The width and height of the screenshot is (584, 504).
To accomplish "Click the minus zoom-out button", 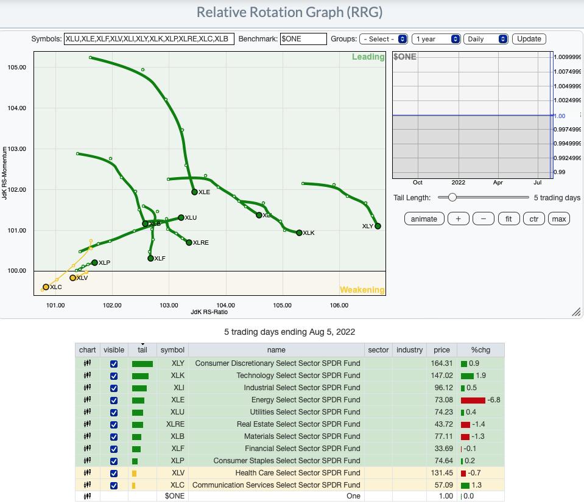I will pyautogui.click(x=483, y=219).
